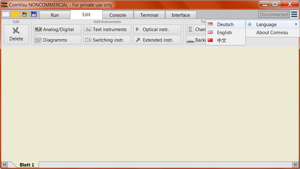Open About Comvisu
The height and width of the screenshot is (169, 300).
click(x=272, y=33)
